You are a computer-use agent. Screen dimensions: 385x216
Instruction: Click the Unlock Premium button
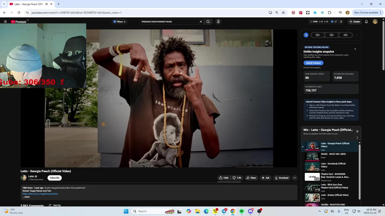(313, 63)
